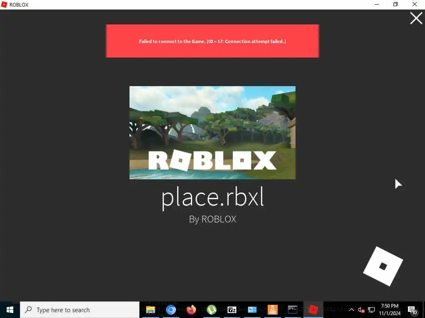This screenshot has height=318, width=425.
Task: Open the Windows Start menu
Action: click(x=10, y=310)
